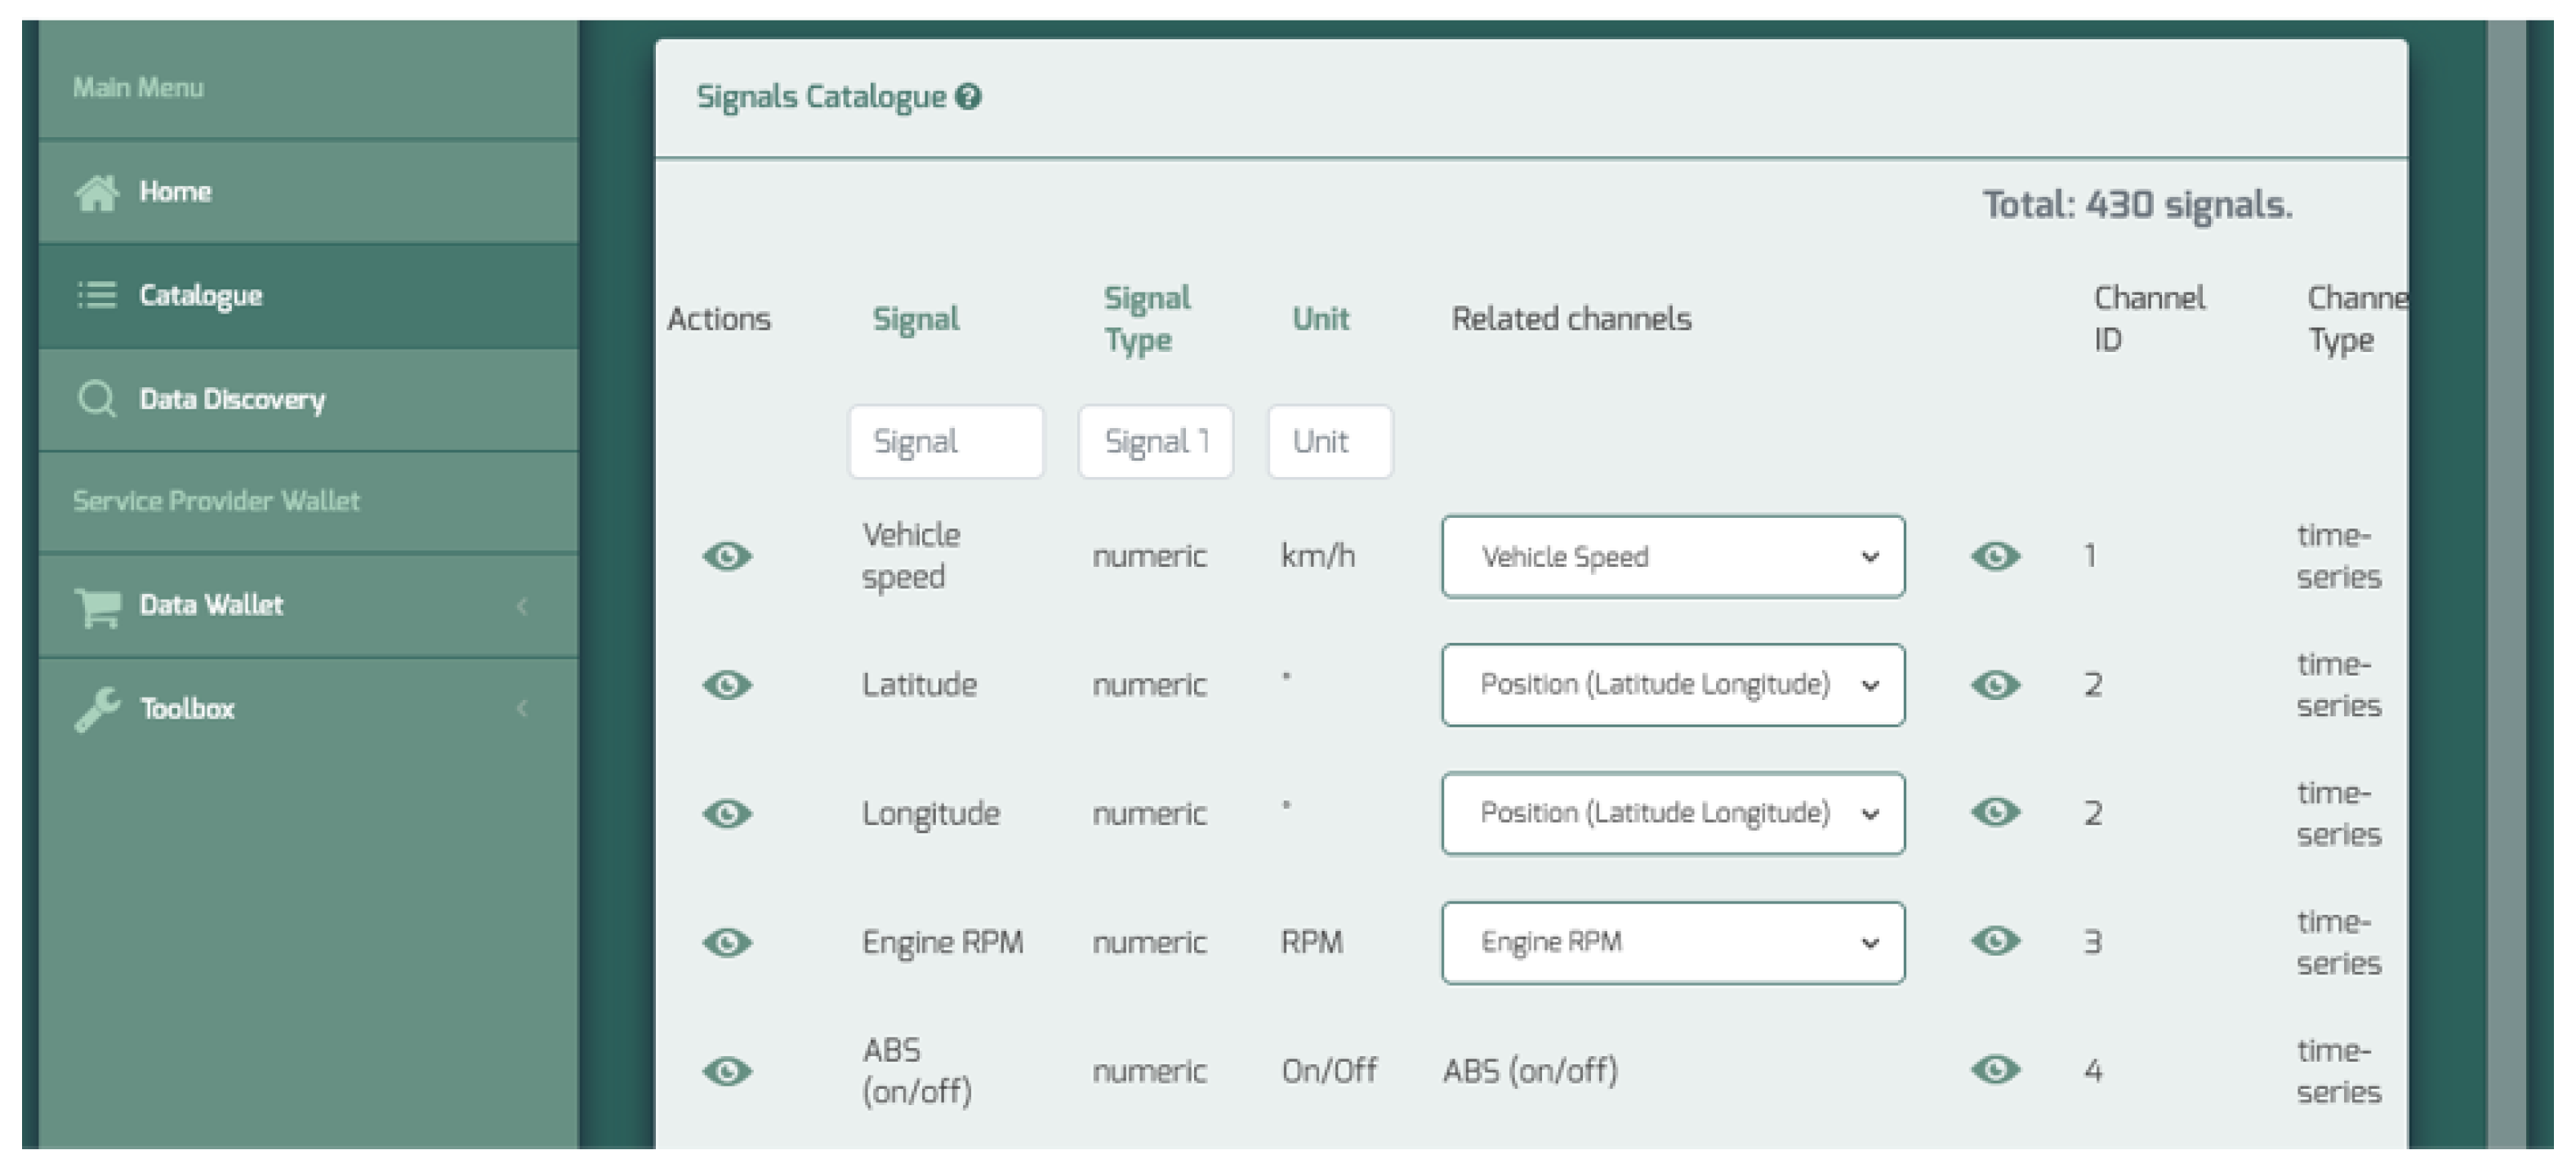Click the Data Discovery magnifier icon
The image size is (2576, 1168).
click(x=97, y=399)
